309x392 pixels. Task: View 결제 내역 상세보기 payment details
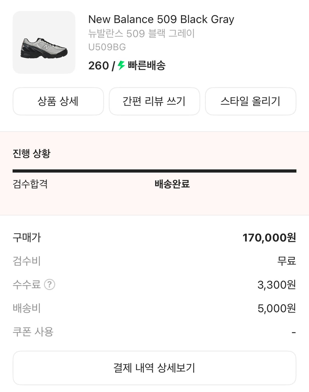(x=154, y=368)
